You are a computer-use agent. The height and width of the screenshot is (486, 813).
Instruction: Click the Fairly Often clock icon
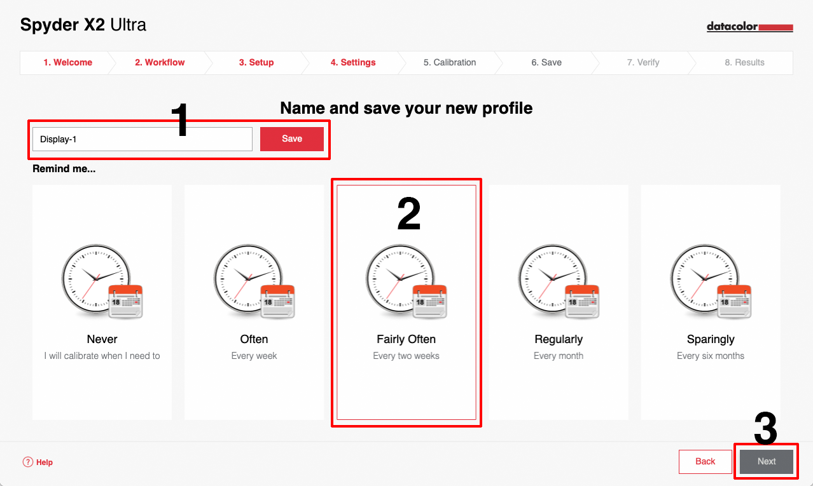pos(406,281)
